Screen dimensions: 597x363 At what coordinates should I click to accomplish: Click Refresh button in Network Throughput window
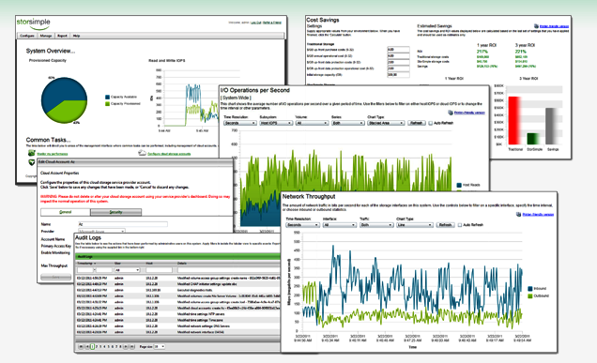(x=445, y=225)
